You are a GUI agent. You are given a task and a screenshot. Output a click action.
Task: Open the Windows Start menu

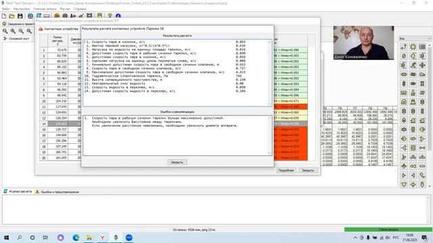pyautogui.click(x=6, y=238)
